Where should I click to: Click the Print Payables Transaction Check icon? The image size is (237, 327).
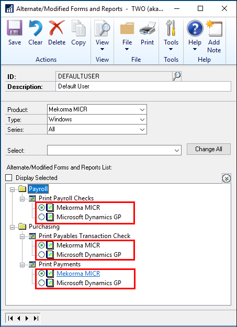[32, 236]
